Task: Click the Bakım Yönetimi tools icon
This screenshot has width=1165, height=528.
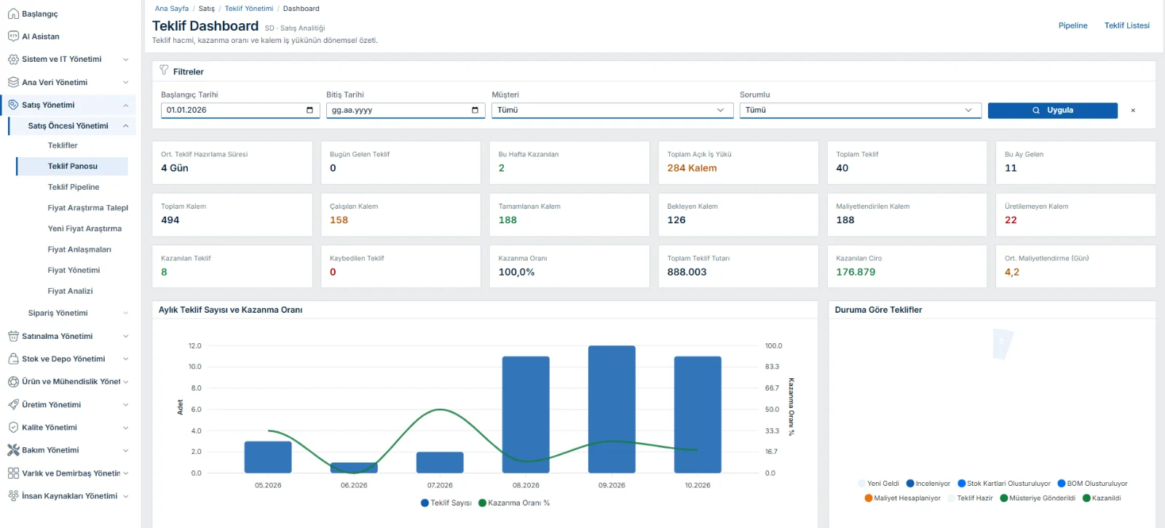Action: (13, 450)
